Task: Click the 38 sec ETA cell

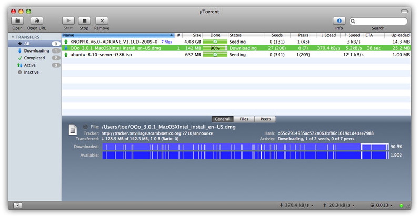Action: [x=373, y=48]
